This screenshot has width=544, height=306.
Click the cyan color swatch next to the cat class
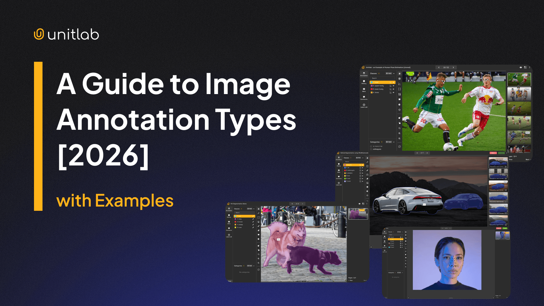point(235,216)
